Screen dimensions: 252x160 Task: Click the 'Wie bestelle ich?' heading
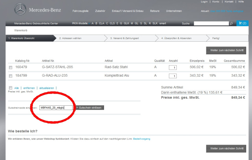(23, 131)
